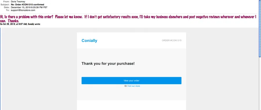Click sender name Doris Twomey
The height and width of the screenshot is (110, 261).
(x=18, y=2)
